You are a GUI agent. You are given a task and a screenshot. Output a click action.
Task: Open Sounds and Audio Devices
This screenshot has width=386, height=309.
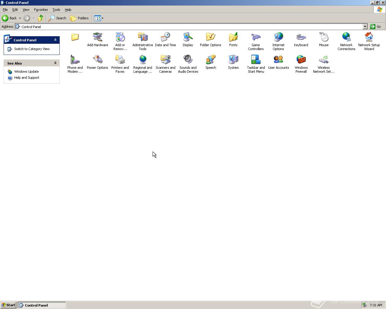(188, 64)
